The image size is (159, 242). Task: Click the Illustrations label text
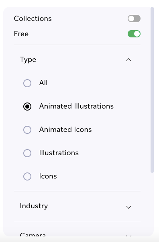click(59, 153)
